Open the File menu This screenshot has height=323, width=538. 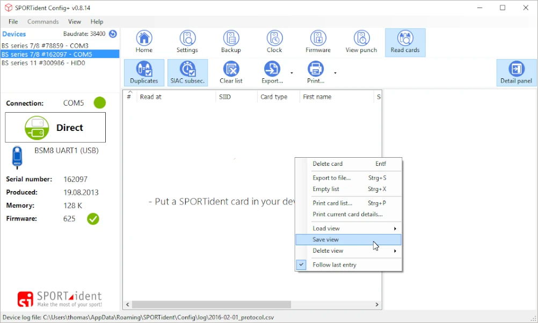point(13,21)
